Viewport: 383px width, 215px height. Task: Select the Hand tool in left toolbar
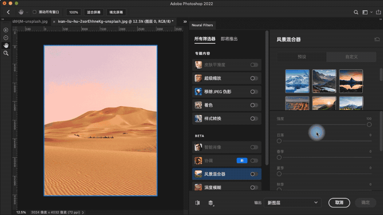click(x=6, y=45)
